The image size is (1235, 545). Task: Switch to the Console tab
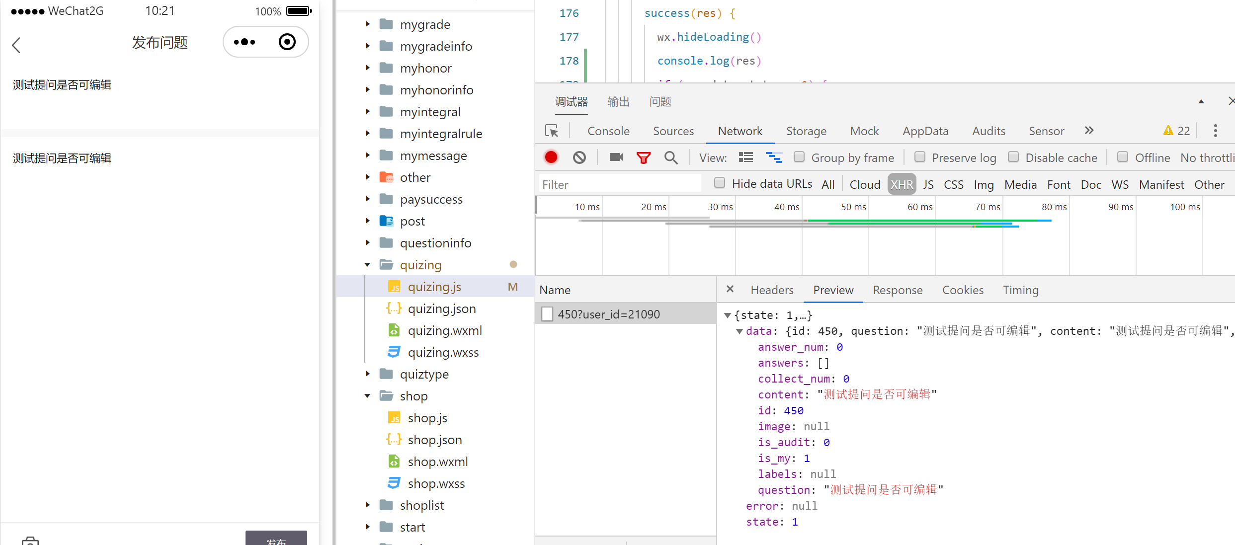tap(608, 131)
